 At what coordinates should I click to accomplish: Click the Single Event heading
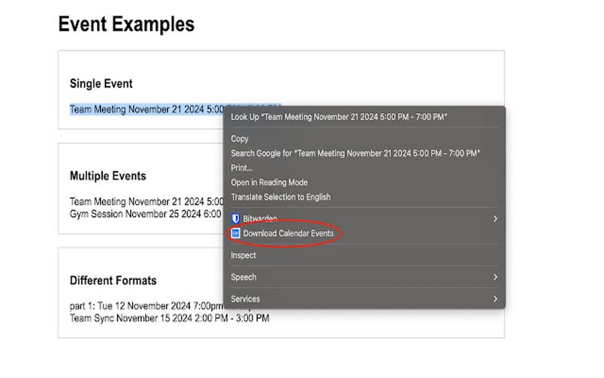(x=101, y=84)
